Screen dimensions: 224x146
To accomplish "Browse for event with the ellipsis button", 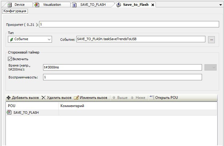I will 211,40.
